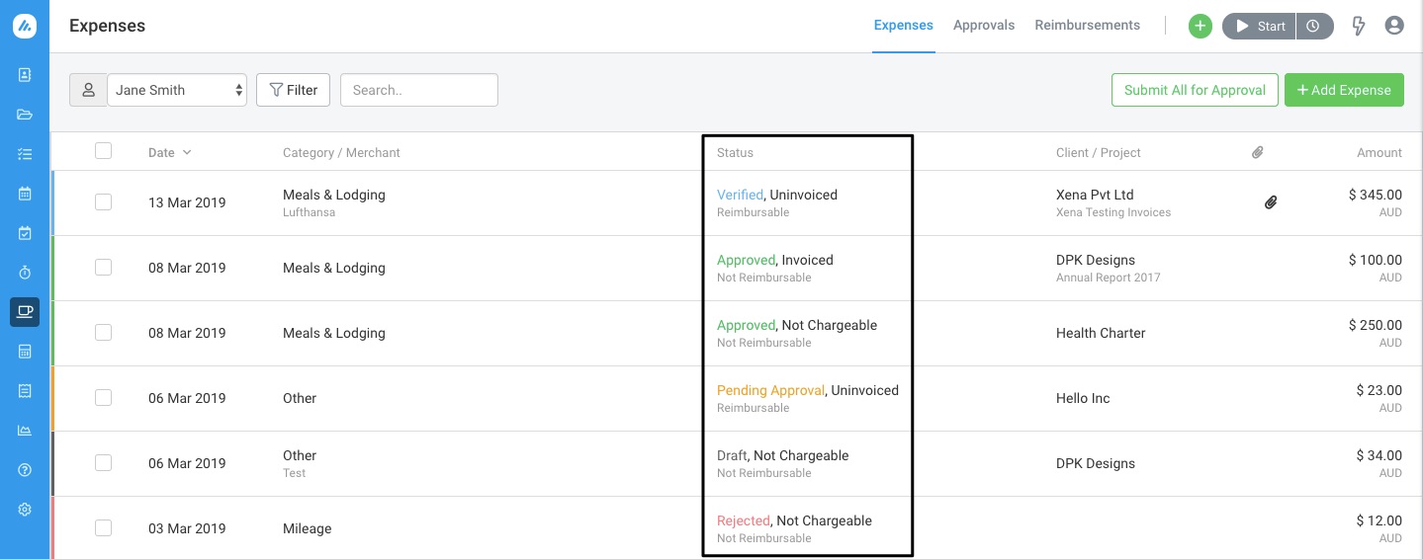Open the user profile avatar icon
This screenshot has height=559, width=1423.
pos(1394,26)
